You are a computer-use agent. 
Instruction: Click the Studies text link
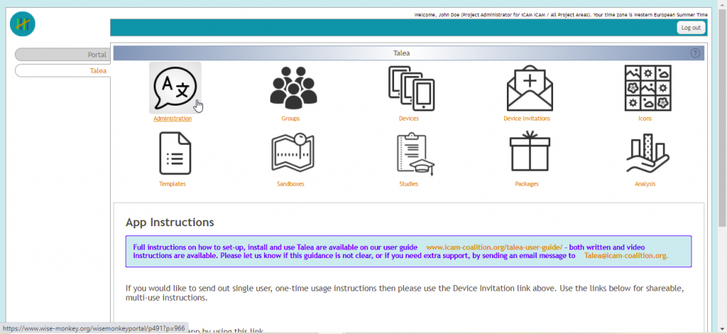click(x=408, y=184)
